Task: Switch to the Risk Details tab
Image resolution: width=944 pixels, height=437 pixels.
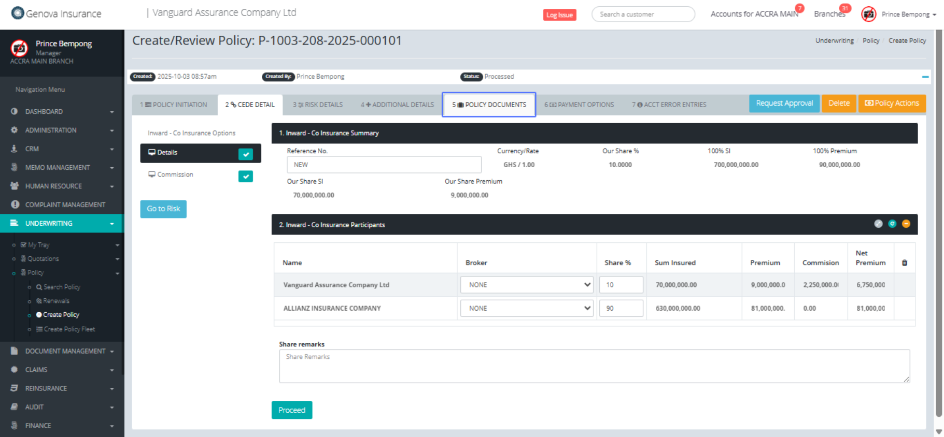Action: (x=318, y=105)
